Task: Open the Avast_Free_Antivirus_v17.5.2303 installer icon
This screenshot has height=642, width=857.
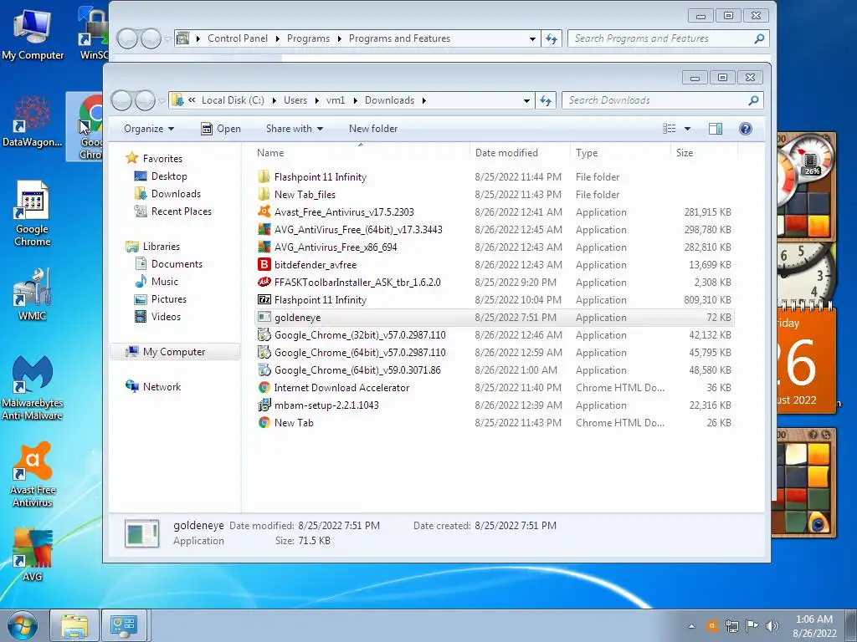Action: 264,211
